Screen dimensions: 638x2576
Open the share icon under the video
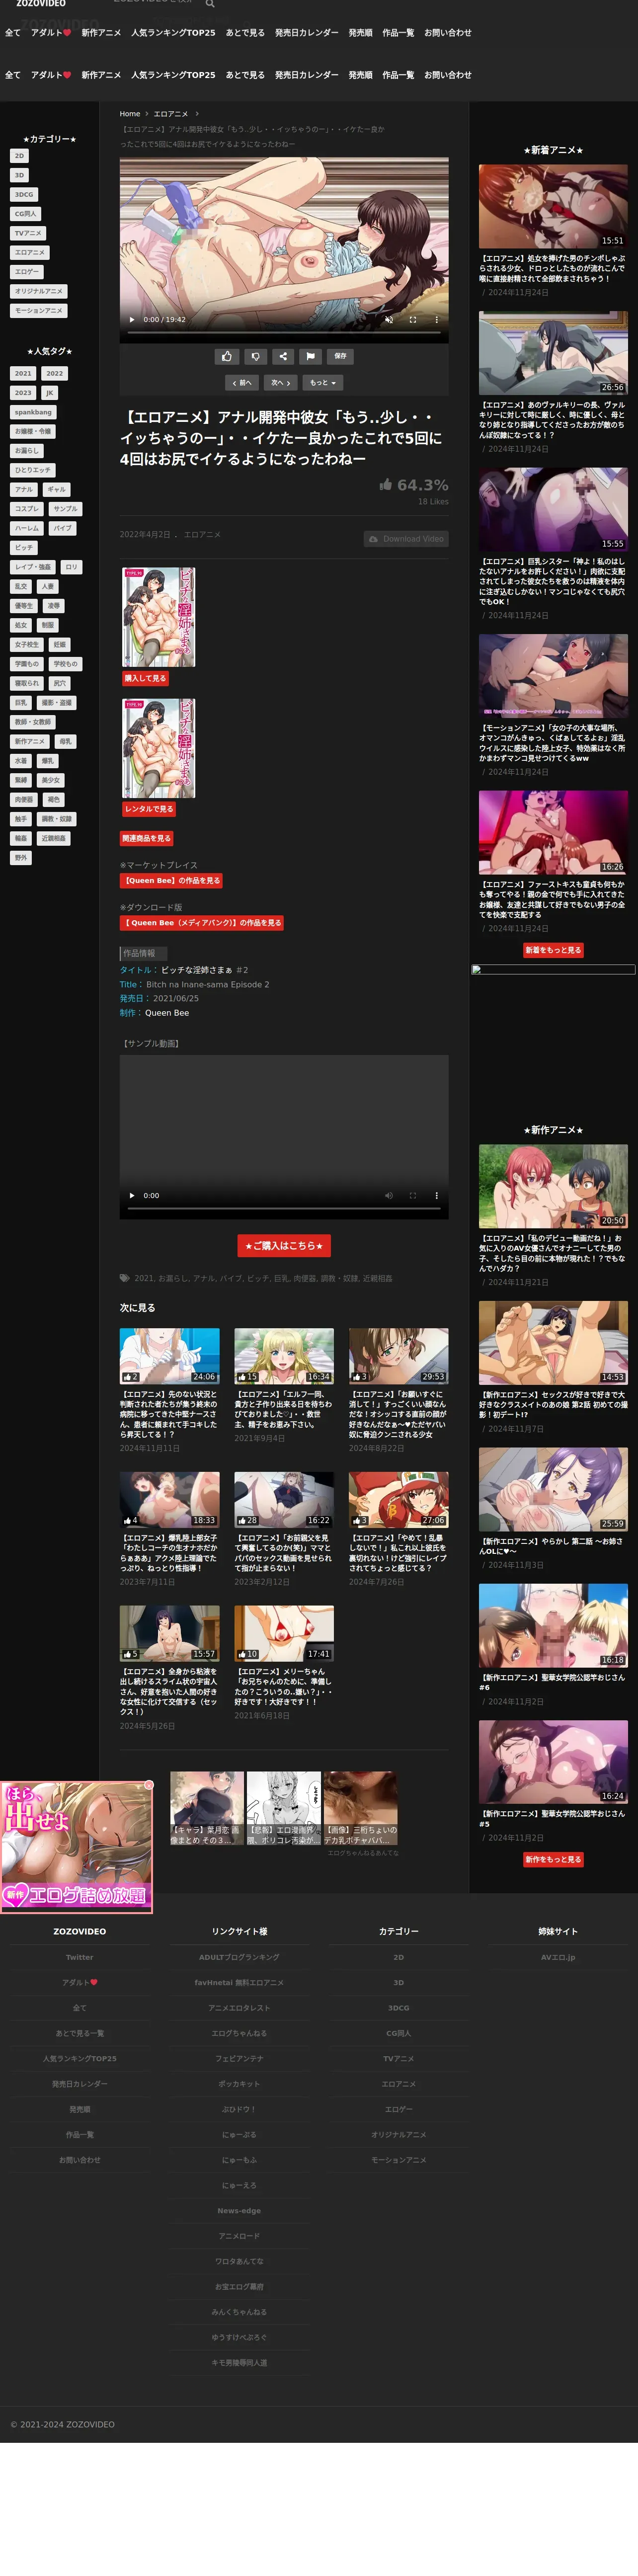click(283, 356)
